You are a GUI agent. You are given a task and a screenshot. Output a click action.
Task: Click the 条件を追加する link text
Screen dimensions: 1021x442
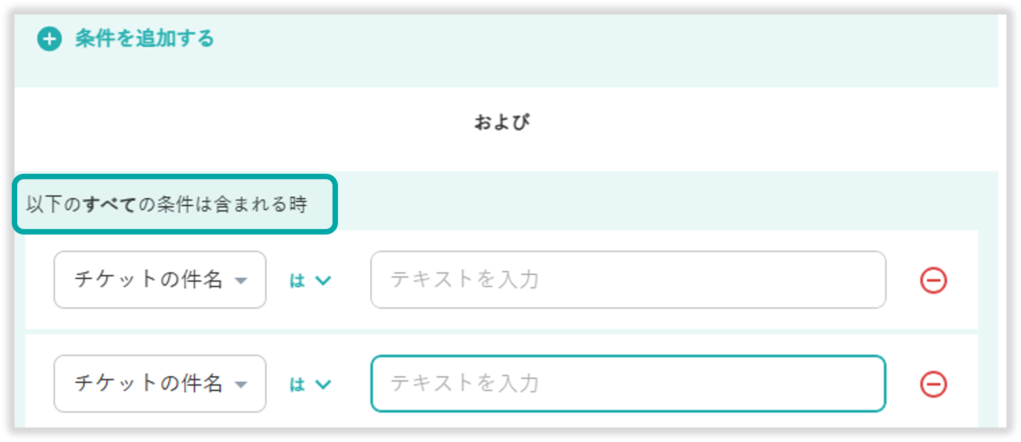[x=145, y=39]
